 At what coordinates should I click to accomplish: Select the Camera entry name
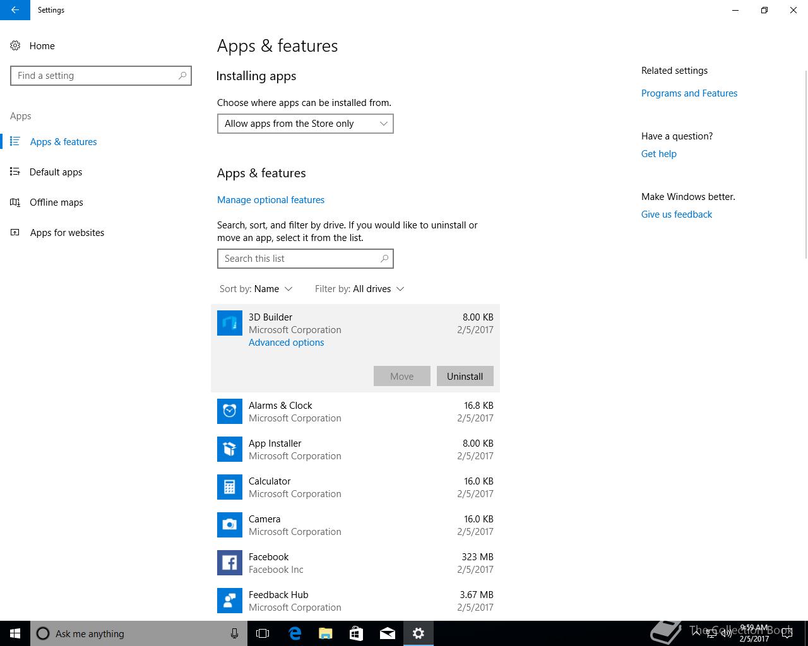coord(264,519)
